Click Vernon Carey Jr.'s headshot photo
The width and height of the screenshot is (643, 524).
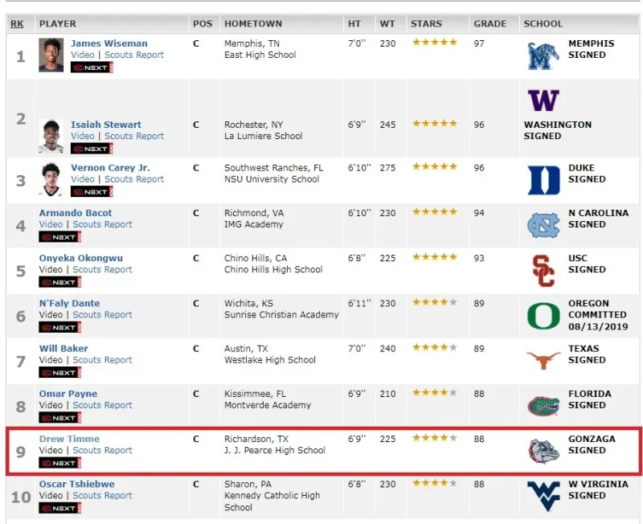[x=51, y=179]
